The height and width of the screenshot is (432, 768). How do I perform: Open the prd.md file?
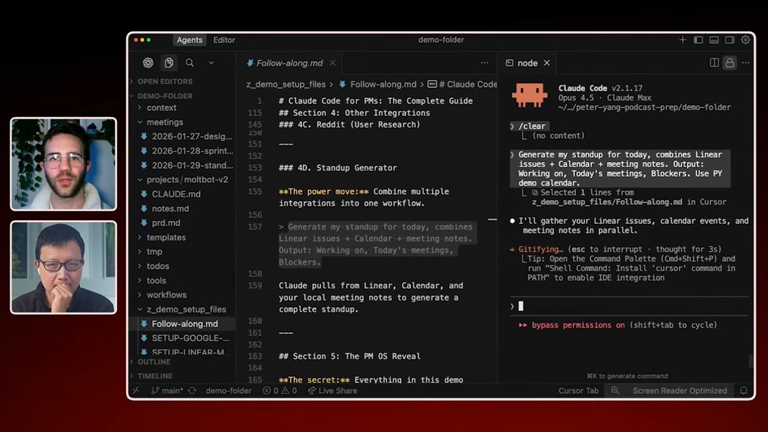tap(166, 223)
